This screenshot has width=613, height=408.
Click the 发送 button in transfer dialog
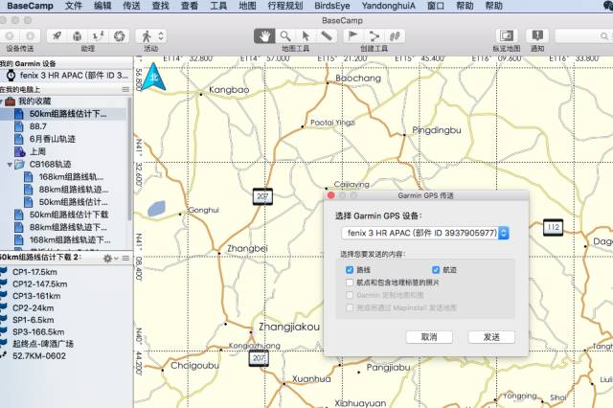point(491,337)
